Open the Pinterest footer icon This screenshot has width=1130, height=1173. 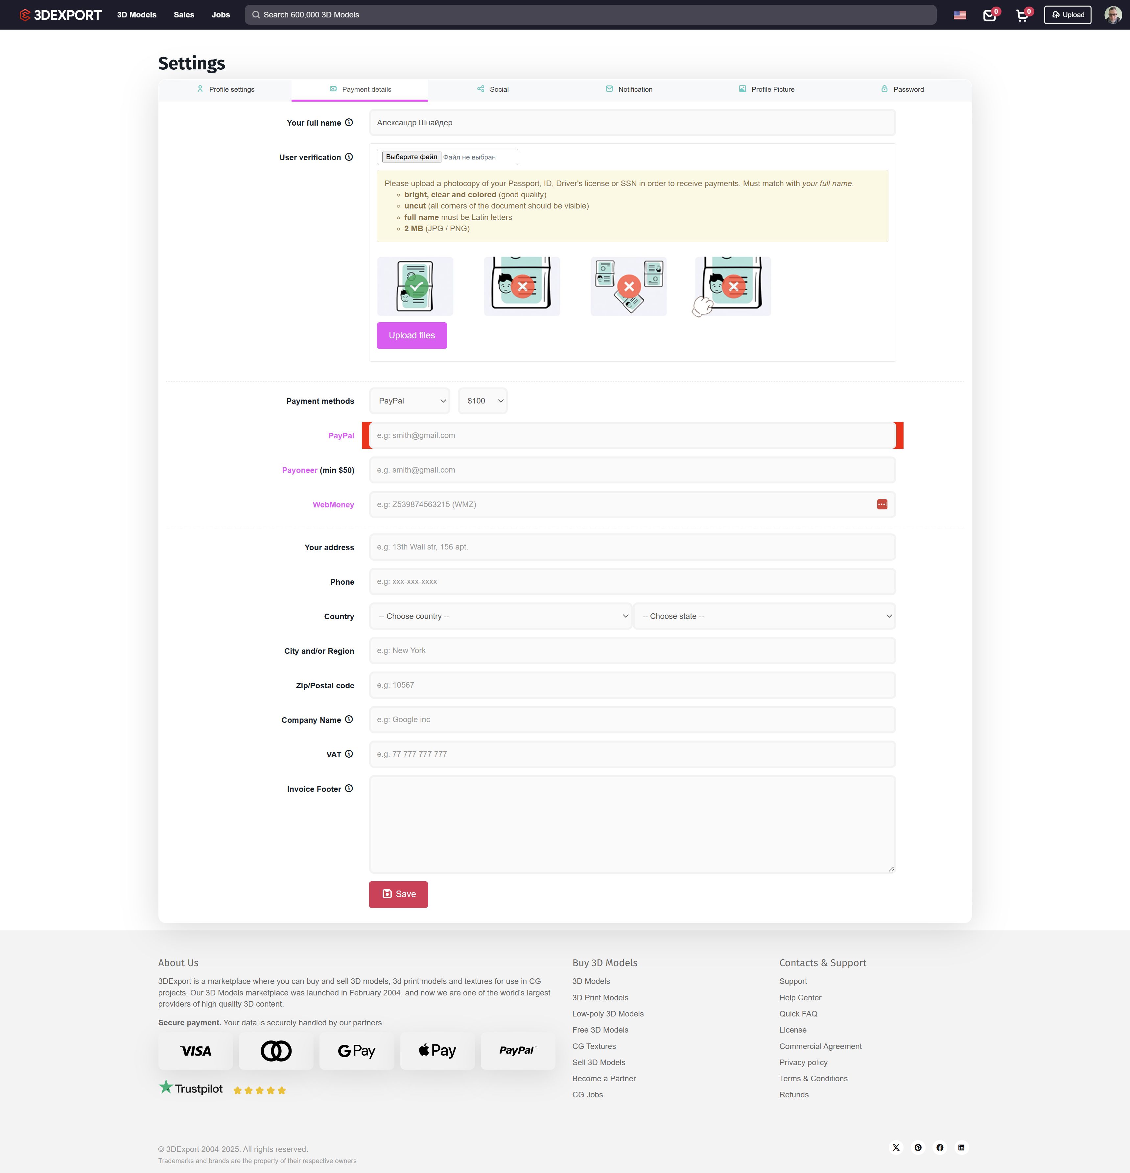(x=918, y=1147)
